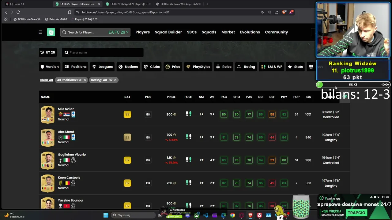Open the FUTBIN hamburger menu
The width and height of the screenshot is (392, 220).
(40, 32)
